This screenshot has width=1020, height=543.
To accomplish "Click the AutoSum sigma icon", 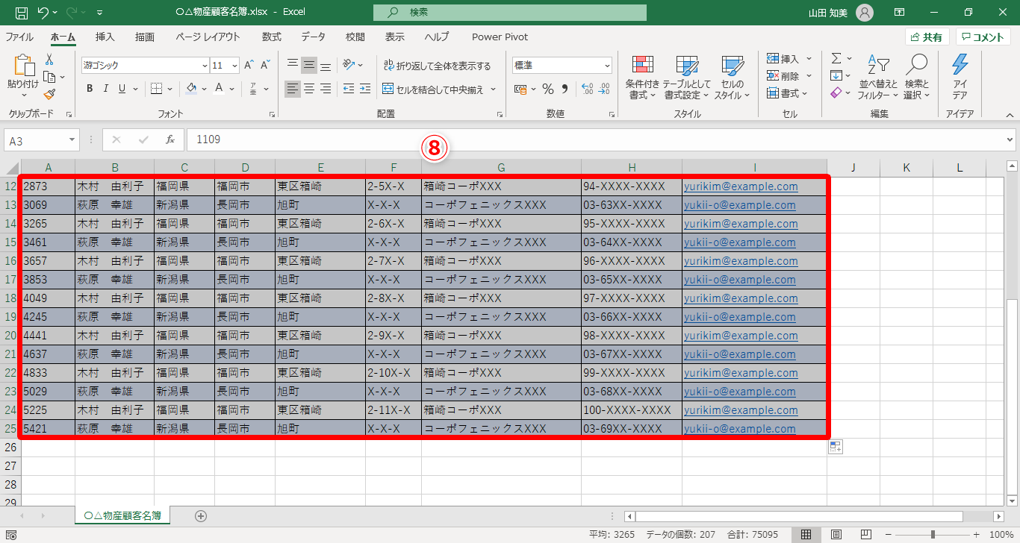I will [x=837, y=58].
